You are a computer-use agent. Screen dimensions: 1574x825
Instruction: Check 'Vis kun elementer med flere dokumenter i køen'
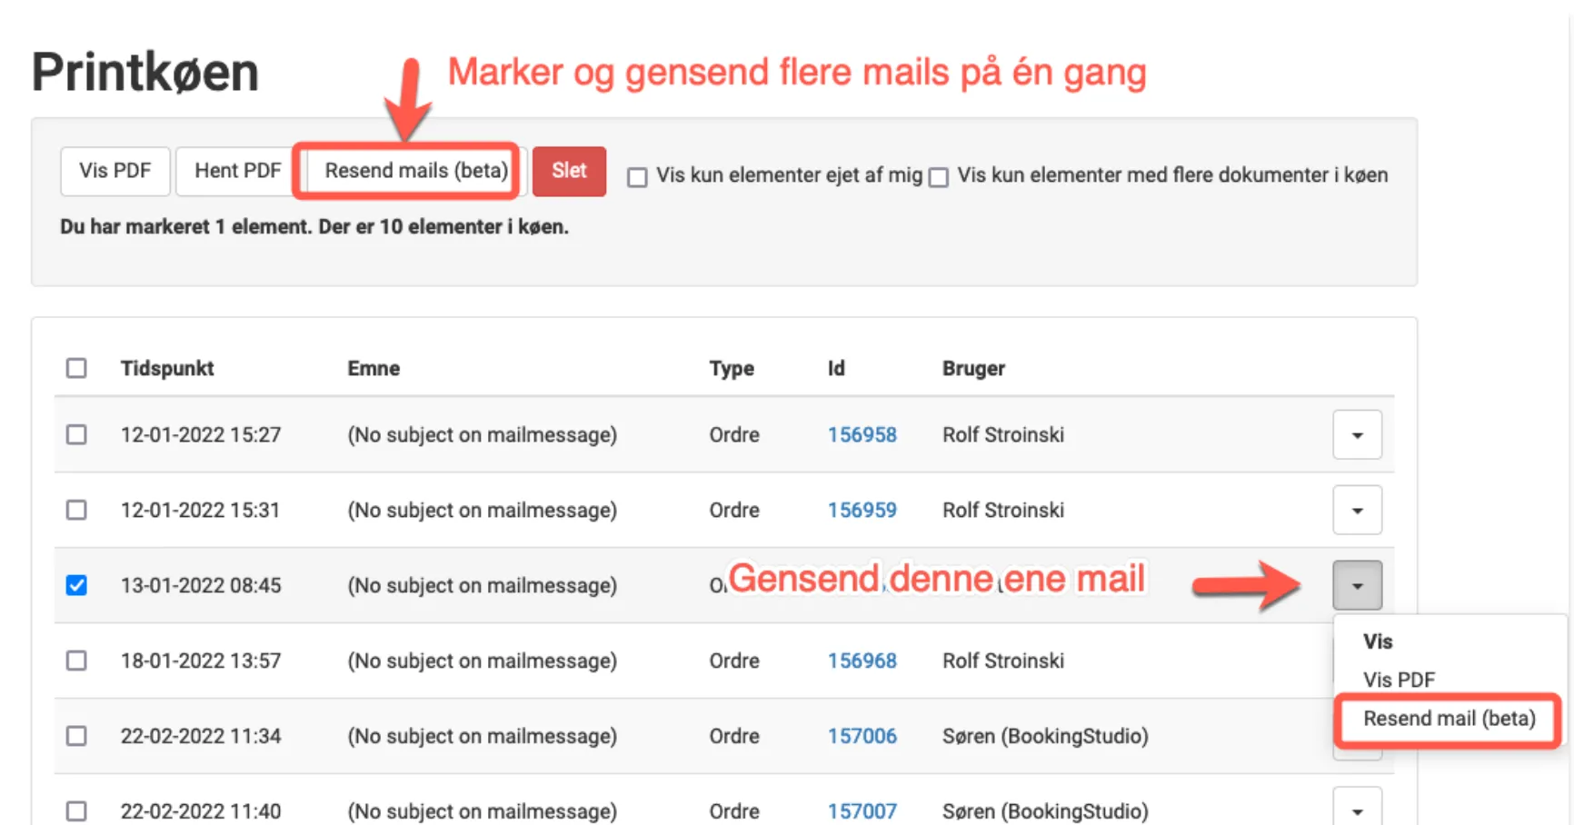939,177
